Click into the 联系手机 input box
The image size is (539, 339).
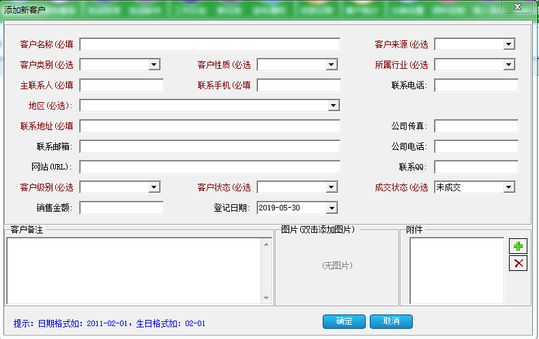(298, 85)
